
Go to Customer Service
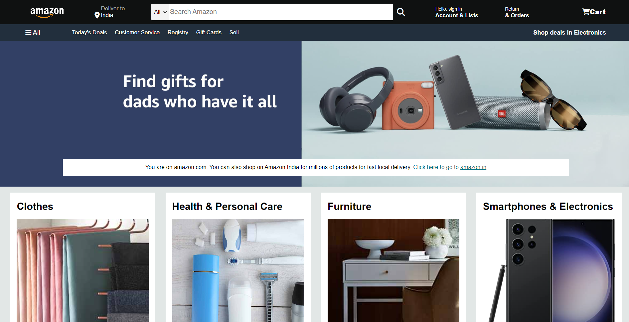pos(137,32)
